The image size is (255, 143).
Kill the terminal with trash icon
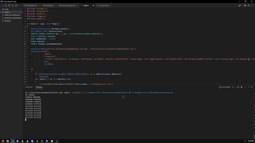pyautogui.click(x=241, y=87)
